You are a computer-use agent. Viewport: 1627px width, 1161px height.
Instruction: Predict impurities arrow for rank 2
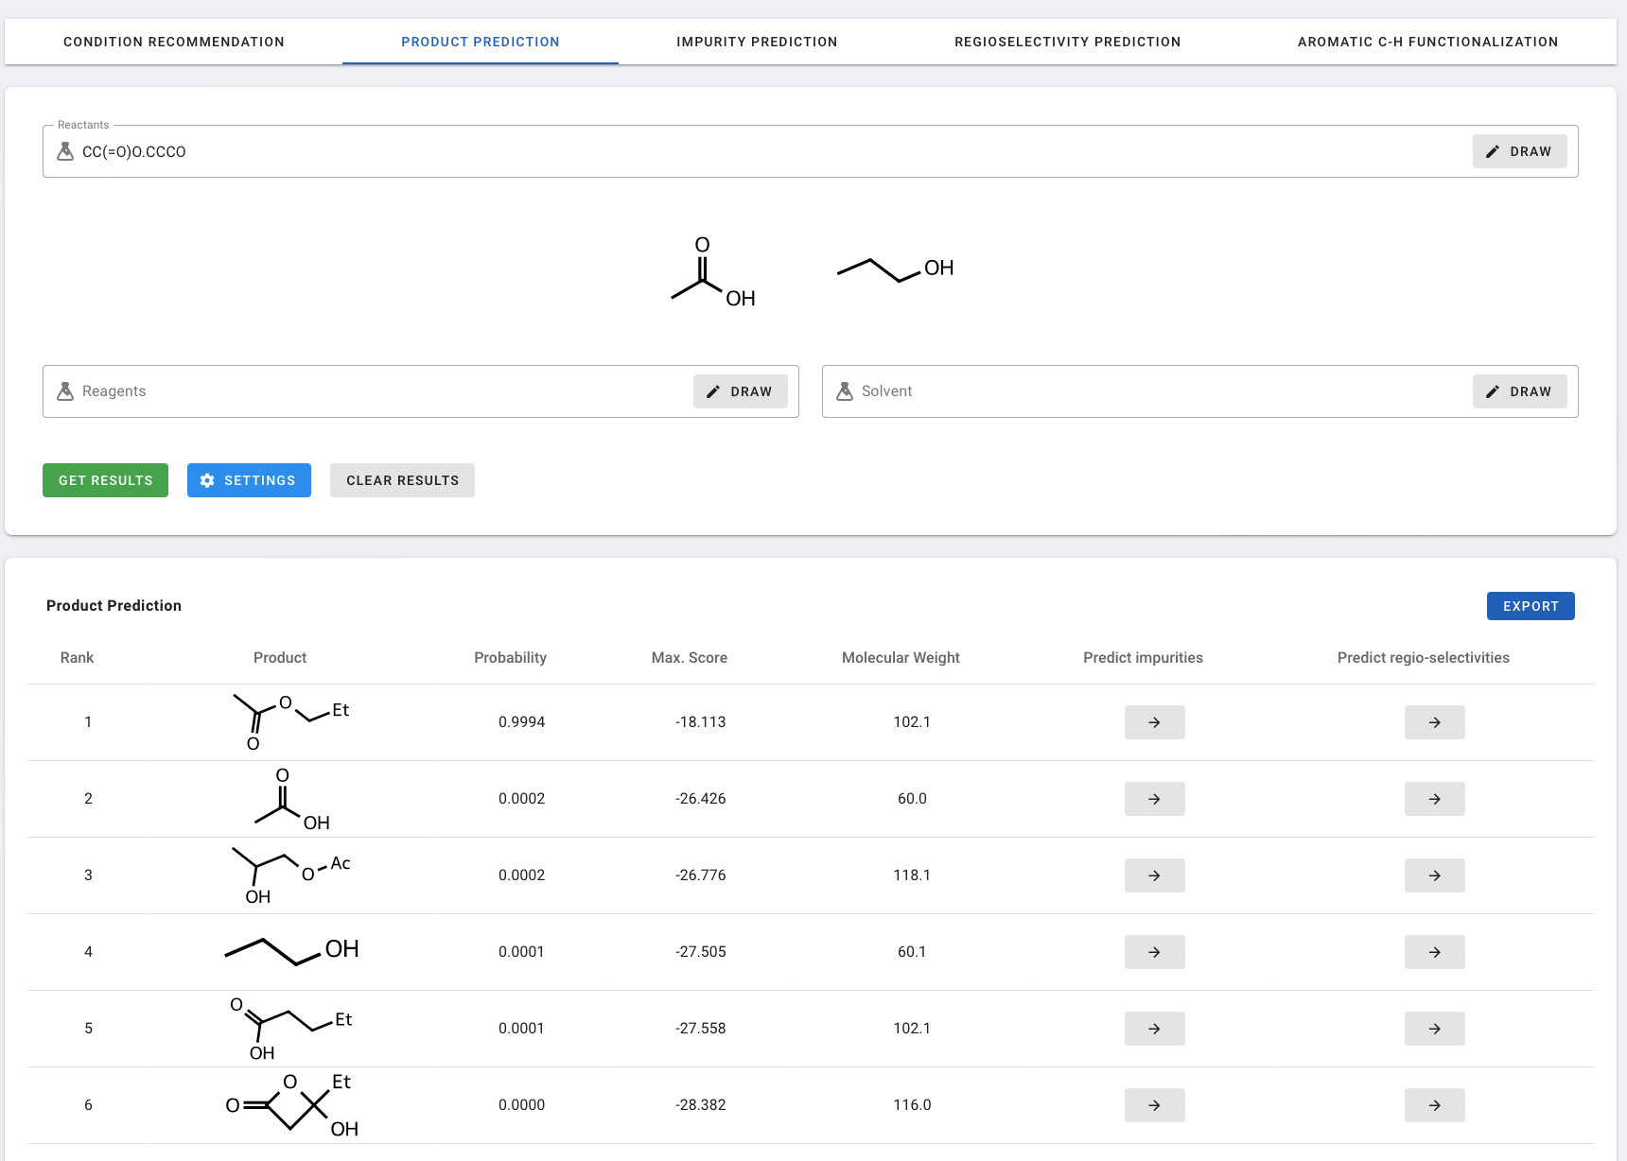click(x=1154, y=799)
